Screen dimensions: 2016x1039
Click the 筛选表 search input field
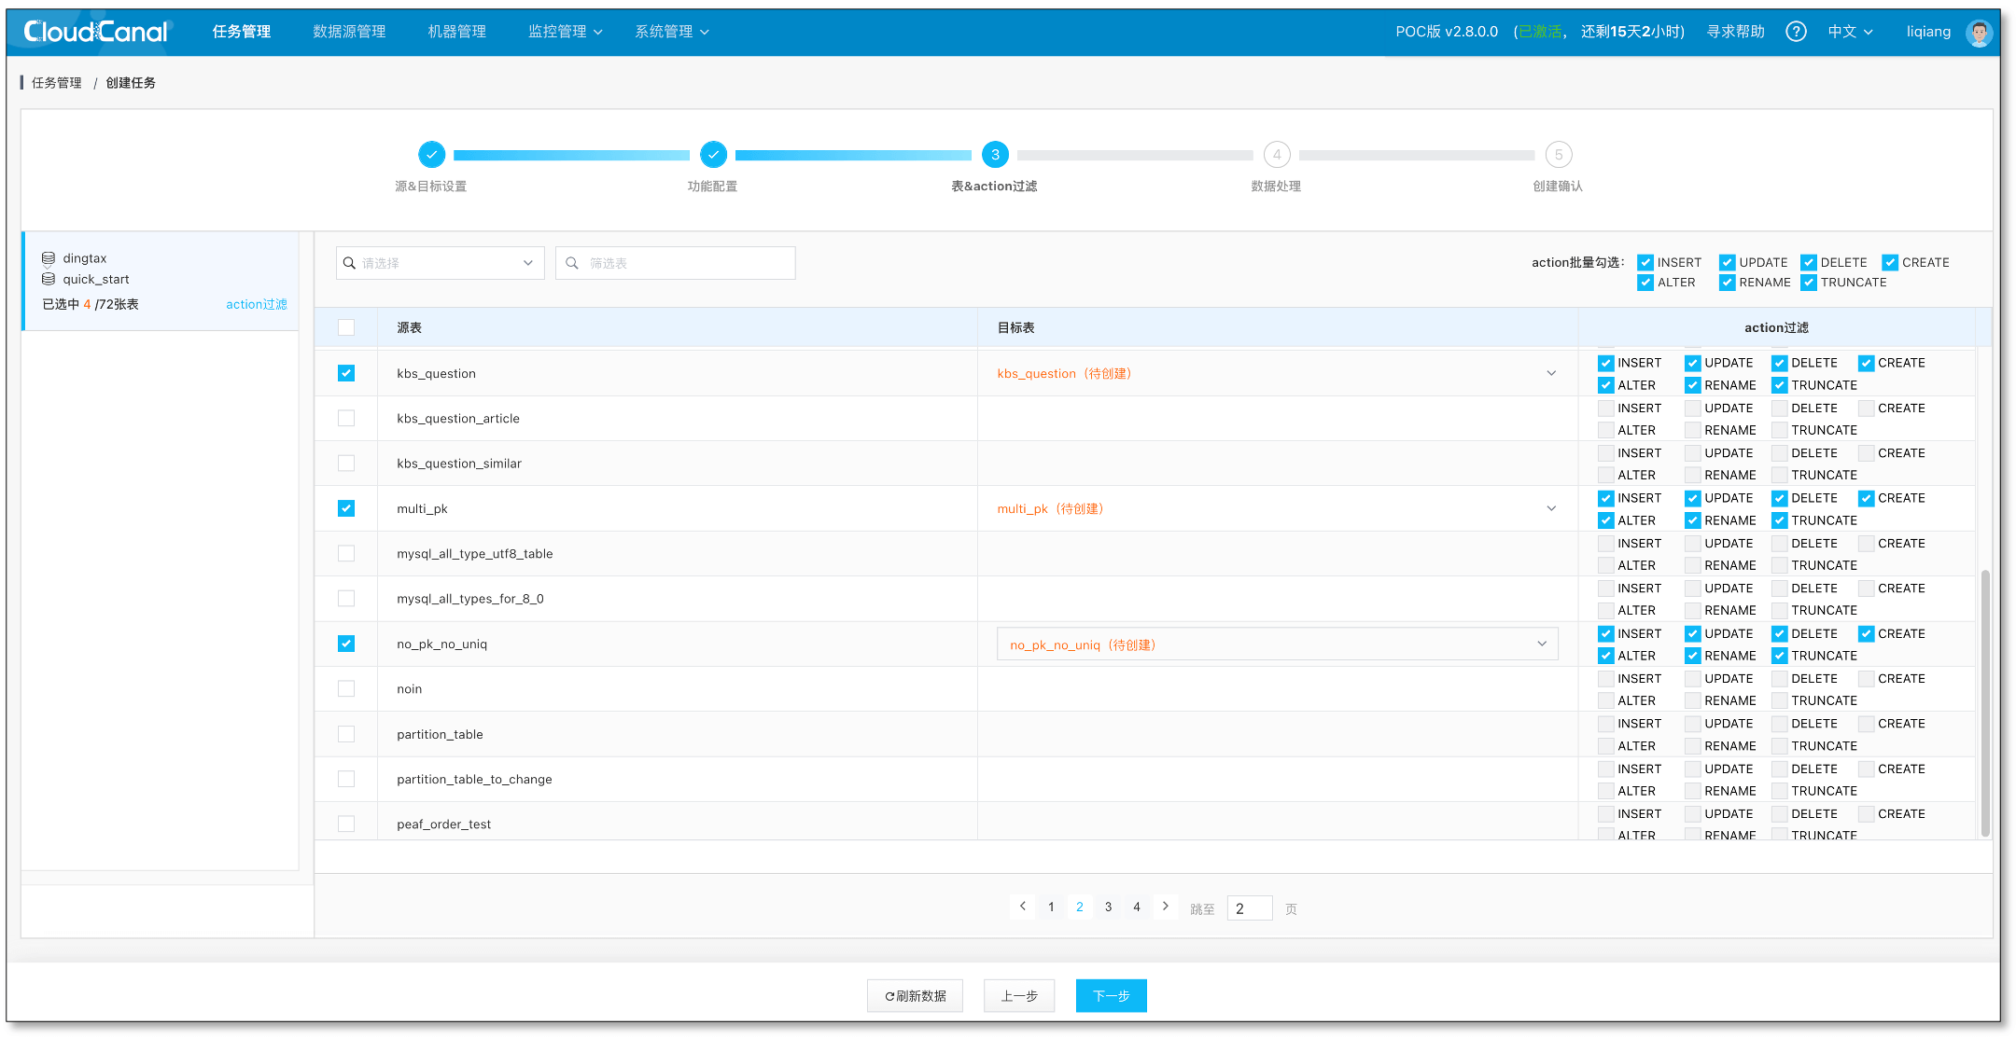pos(687,263)
